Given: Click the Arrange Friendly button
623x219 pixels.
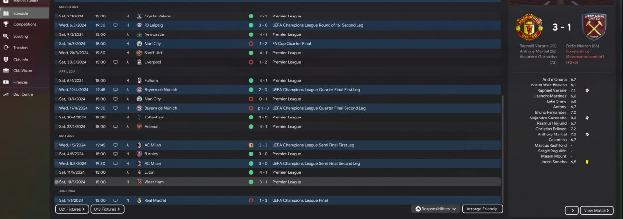Looking at the screenshot, I should (x=482, y=209).
